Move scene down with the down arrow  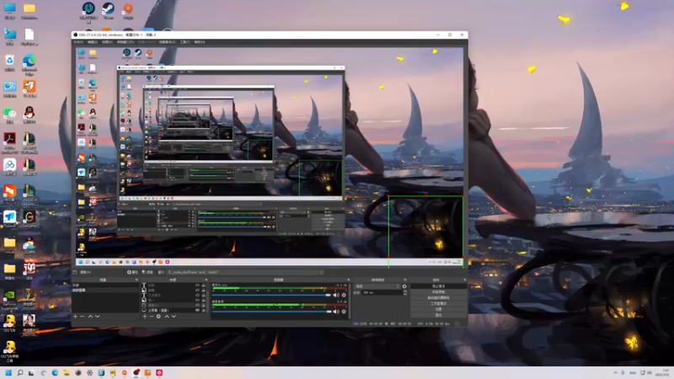[x=98, y=317]
